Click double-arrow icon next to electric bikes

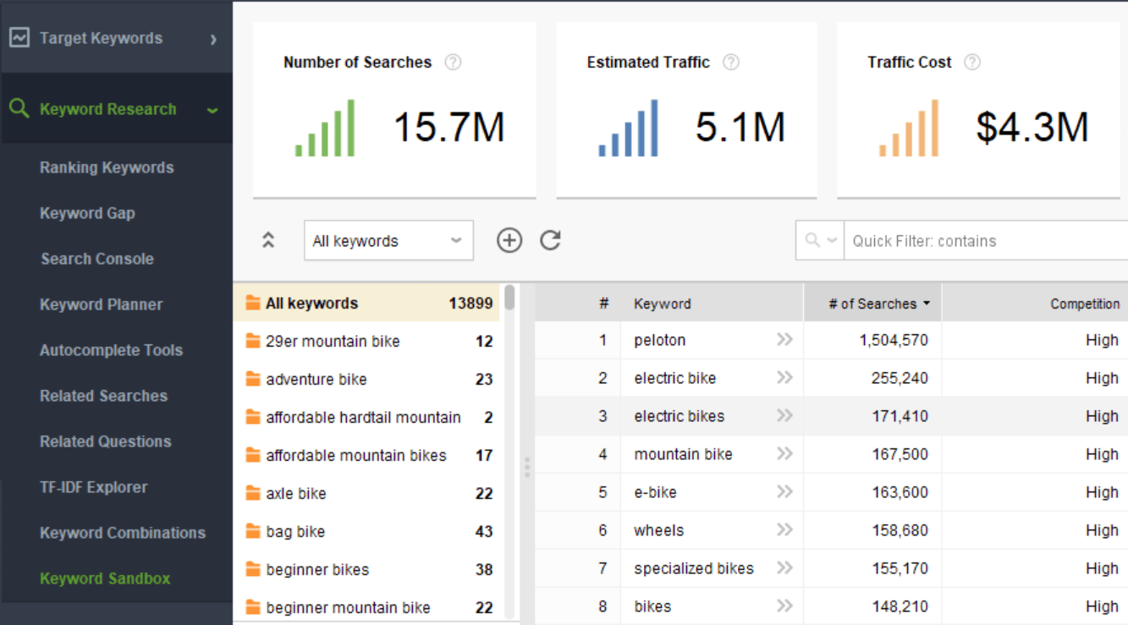click(x=785, y=415)
